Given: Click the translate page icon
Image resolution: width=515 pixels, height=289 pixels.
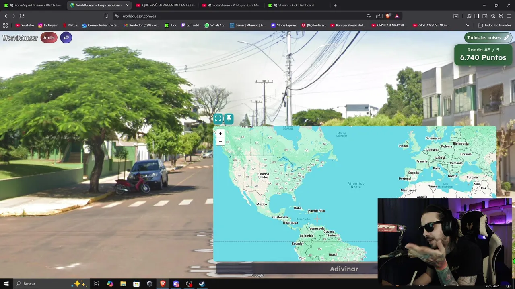Looking at the screenshot, I should [369, 16].
